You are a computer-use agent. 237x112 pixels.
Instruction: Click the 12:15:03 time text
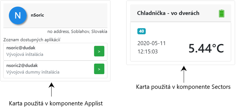[x=148, y=51]
